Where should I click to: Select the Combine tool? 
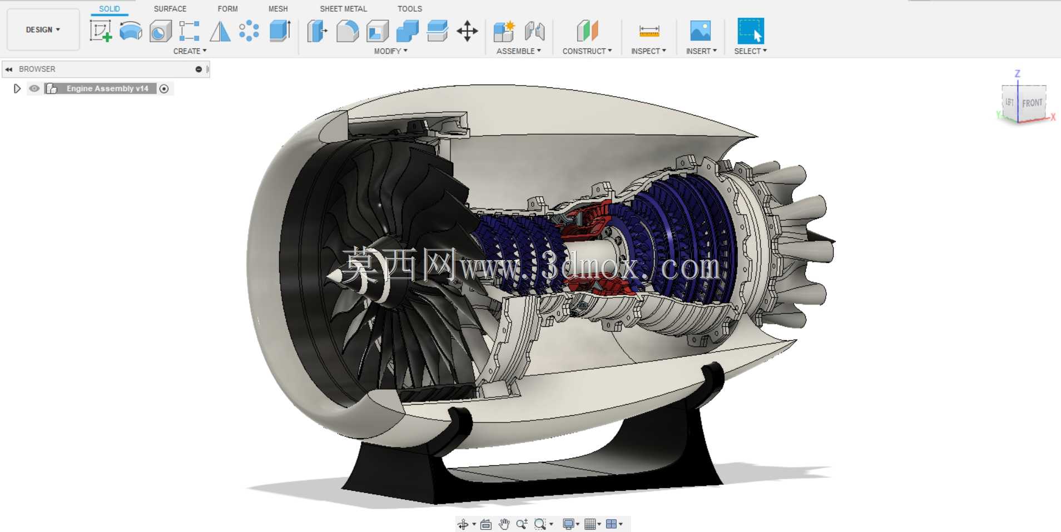(x=408, y=31)
